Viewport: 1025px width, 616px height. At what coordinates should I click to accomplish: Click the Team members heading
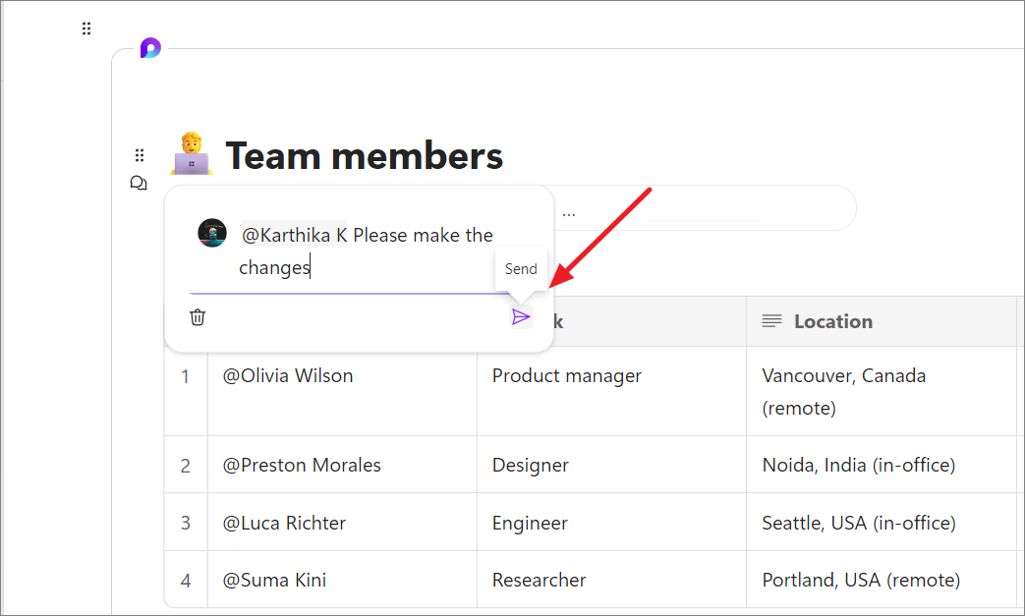[365, 155]
